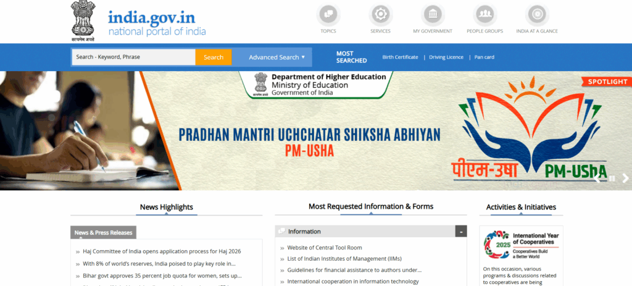Open the Driving Licence most-searched link

point(446,57)
